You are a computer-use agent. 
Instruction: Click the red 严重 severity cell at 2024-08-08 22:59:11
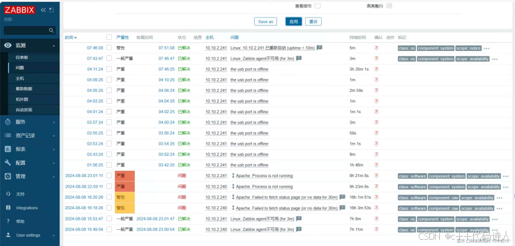pyautogui.click(x=125, y=186)
